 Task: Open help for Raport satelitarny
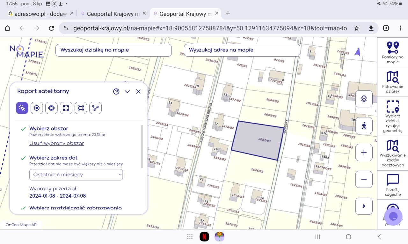click(116, 91)
